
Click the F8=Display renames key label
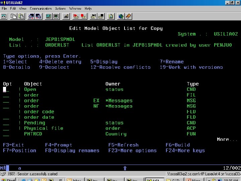click(x=72, y=150)
